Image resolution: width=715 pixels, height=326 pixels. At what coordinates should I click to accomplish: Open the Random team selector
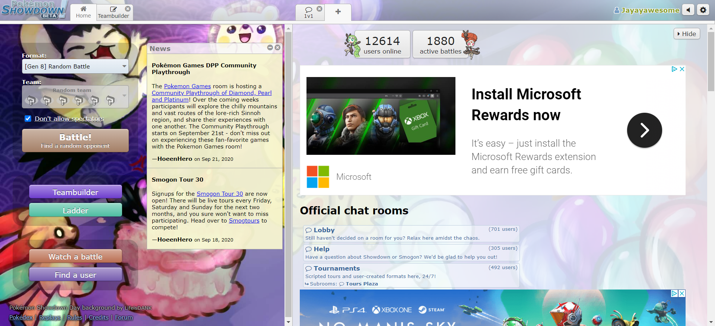click(75, 97)
